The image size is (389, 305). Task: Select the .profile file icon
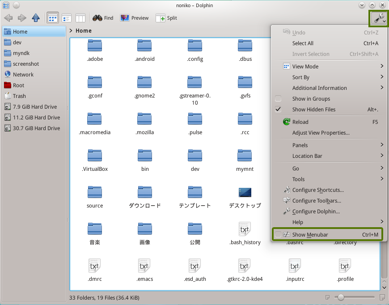(x=345, y=266)
